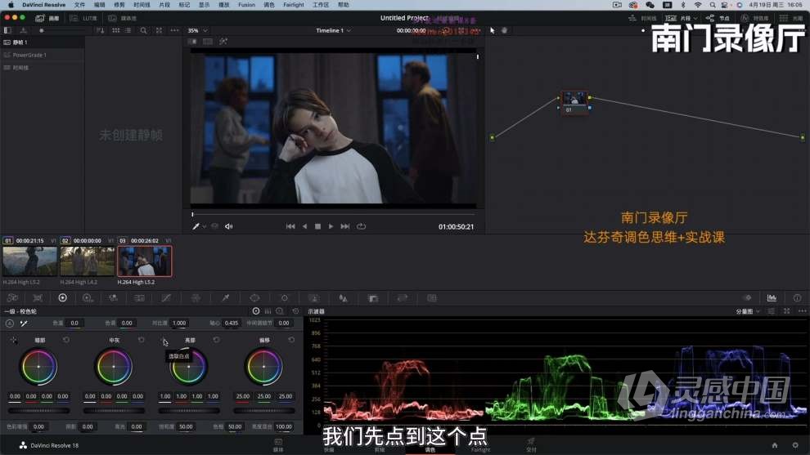Open the Scopes panel icon
Screen dimensions: 810x455
772,297
